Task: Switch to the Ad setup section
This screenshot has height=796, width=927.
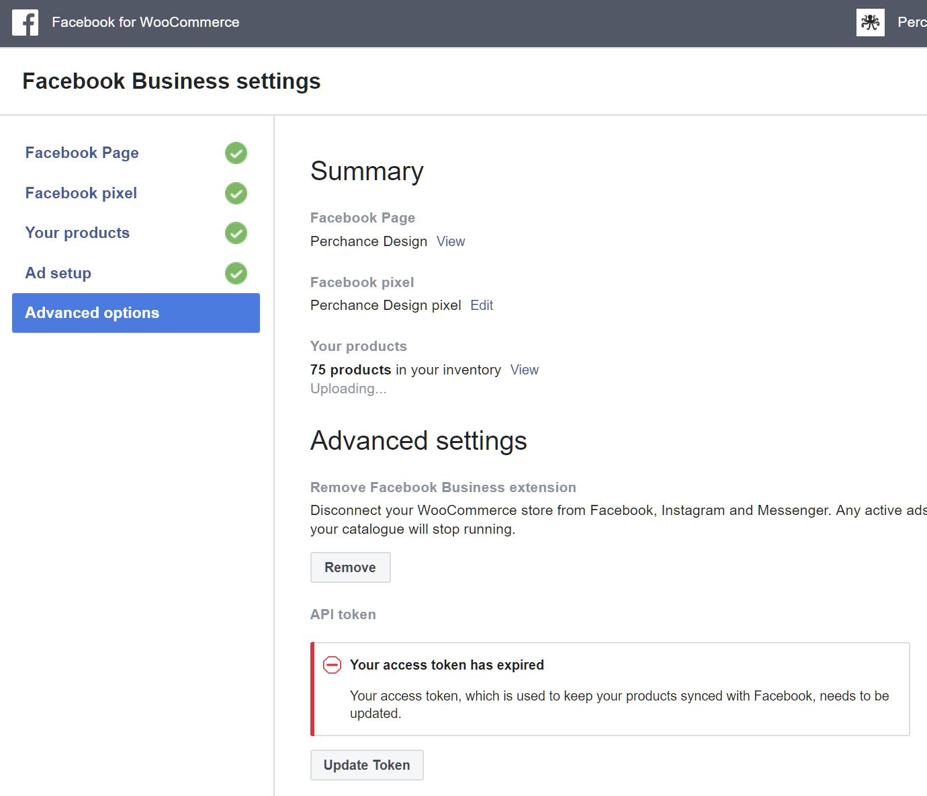Action: pos(58,273)
